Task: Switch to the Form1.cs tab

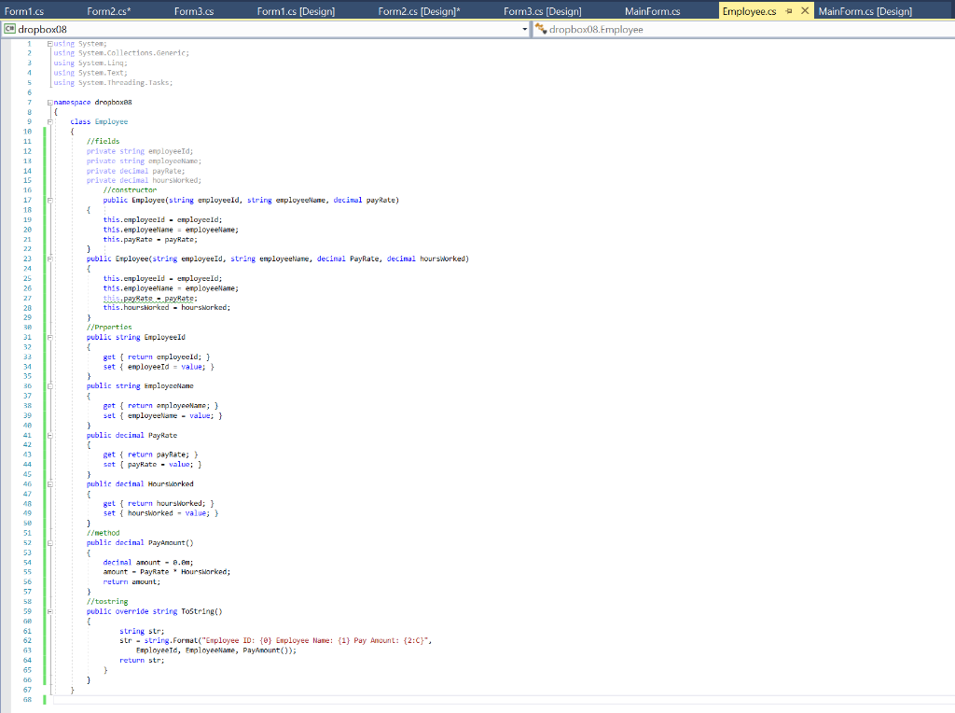Action: pyautogui.click(x=28, y=8)
